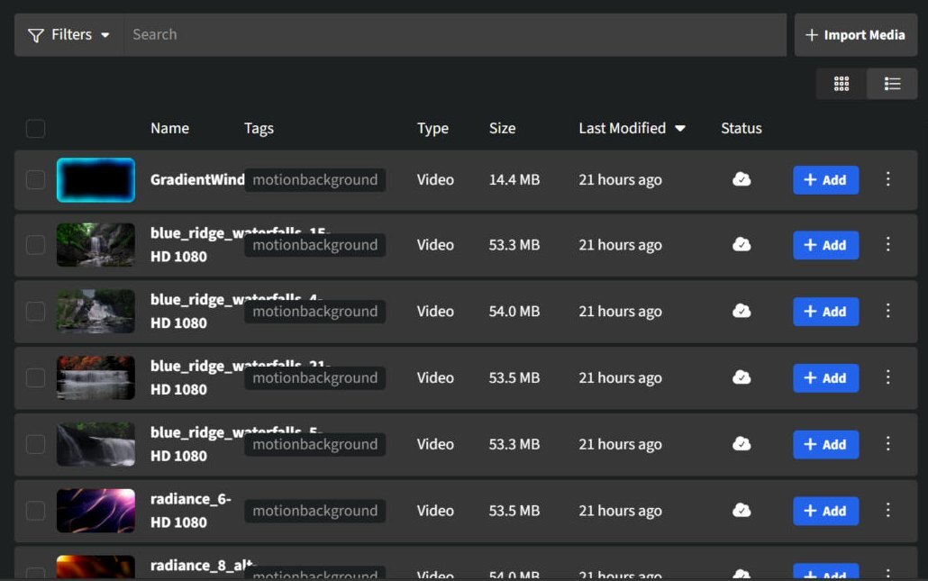
Task: Open the blue_ridge_waterfalls_21 thumbnail
Action: (x=96, y=377)
